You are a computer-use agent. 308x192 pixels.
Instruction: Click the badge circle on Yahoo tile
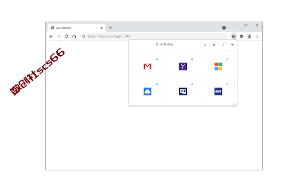(x=192, y=59)
